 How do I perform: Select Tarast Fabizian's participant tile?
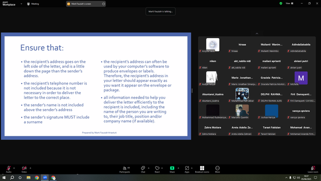(271, 128)
